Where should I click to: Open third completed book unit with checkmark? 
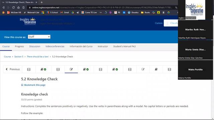click(x=115, y=69)
